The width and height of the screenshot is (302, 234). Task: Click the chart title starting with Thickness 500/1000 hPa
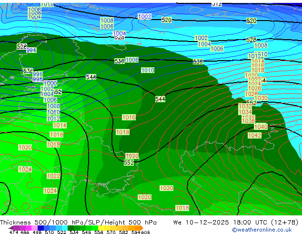pos(78,223)
